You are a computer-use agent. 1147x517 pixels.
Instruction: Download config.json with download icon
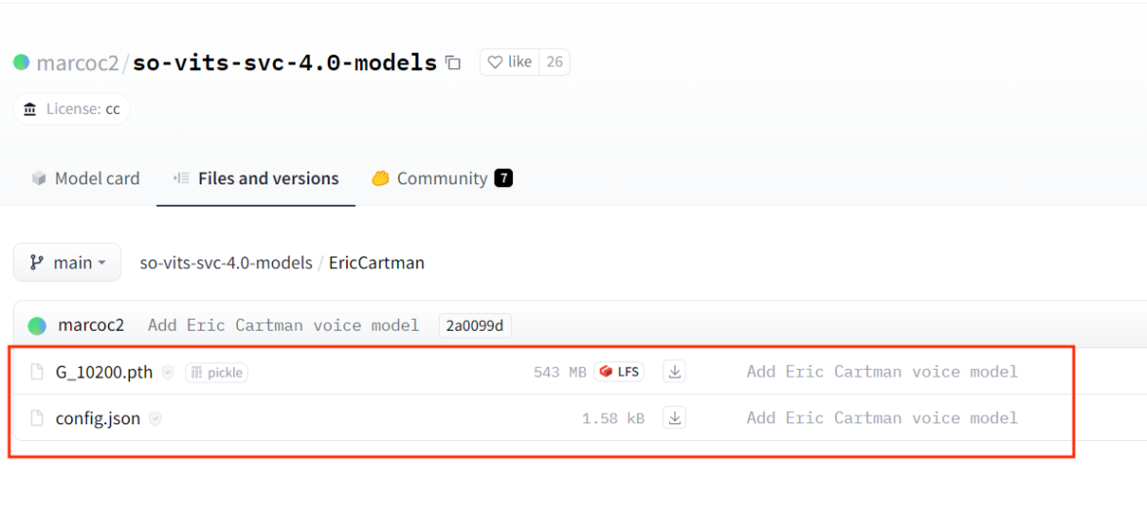coord(675,418)
